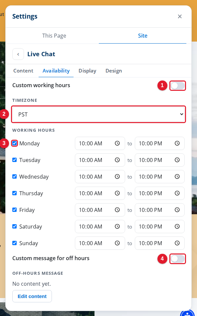
Task: Switch to Site tab
Action: [x=142, y=36]
